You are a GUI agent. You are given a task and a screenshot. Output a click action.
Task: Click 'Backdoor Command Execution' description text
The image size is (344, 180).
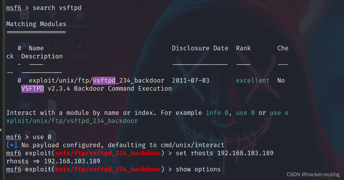pos(123,89)
